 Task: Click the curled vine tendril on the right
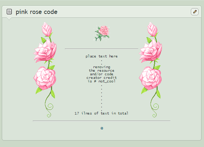(155, 108)
